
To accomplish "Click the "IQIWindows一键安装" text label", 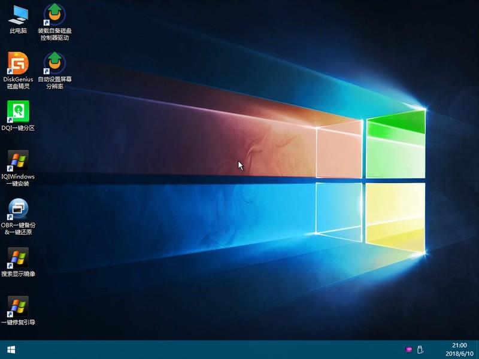I will tap(18, 180).
